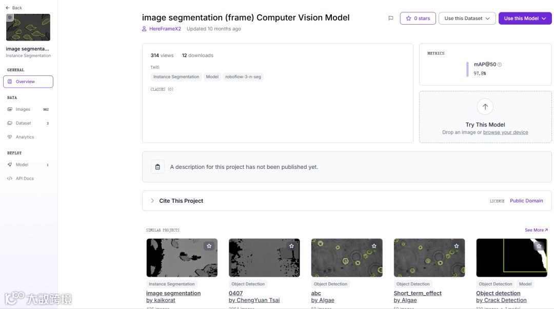Expand the Cite This Project section
Viewport: 554px width, 309px height.
(152, 201)
